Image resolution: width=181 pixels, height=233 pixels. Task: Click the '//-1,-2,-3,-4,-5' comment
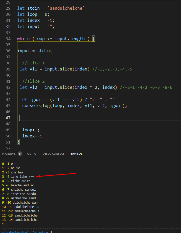click(x=112, y=69)
